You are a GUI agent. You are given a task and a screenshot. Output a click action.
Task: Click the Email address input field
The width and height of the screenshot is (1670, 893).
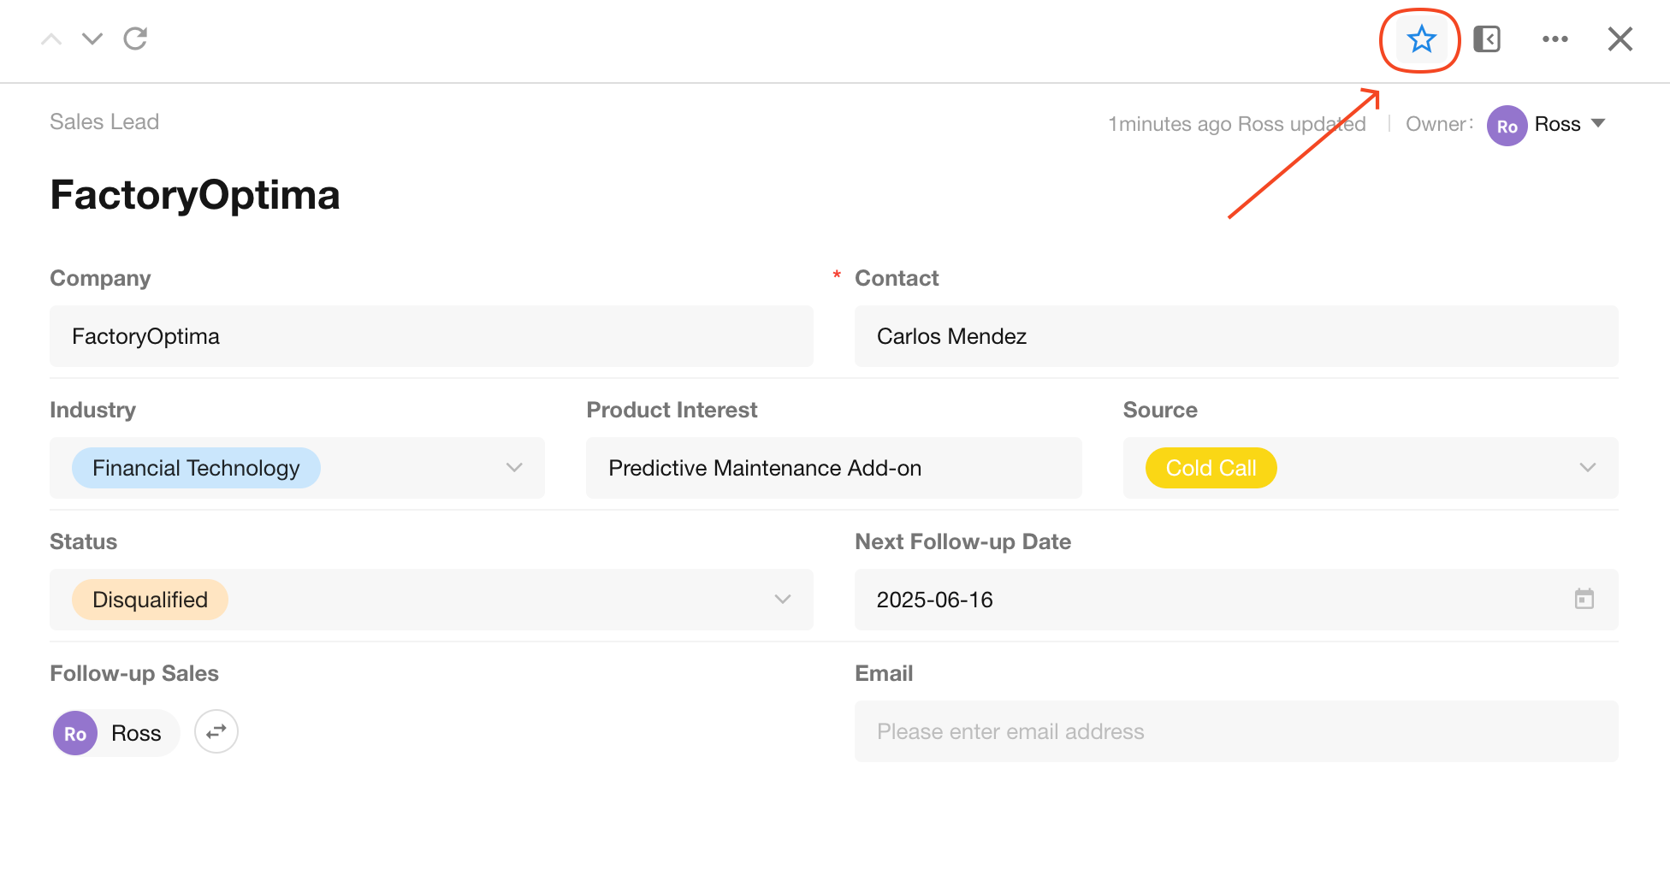point(1235,731)
